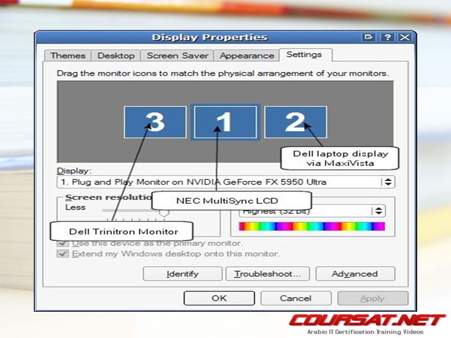451x338 pixels.
Task: Open the Display dropdown list
Action: coord(226,182)
